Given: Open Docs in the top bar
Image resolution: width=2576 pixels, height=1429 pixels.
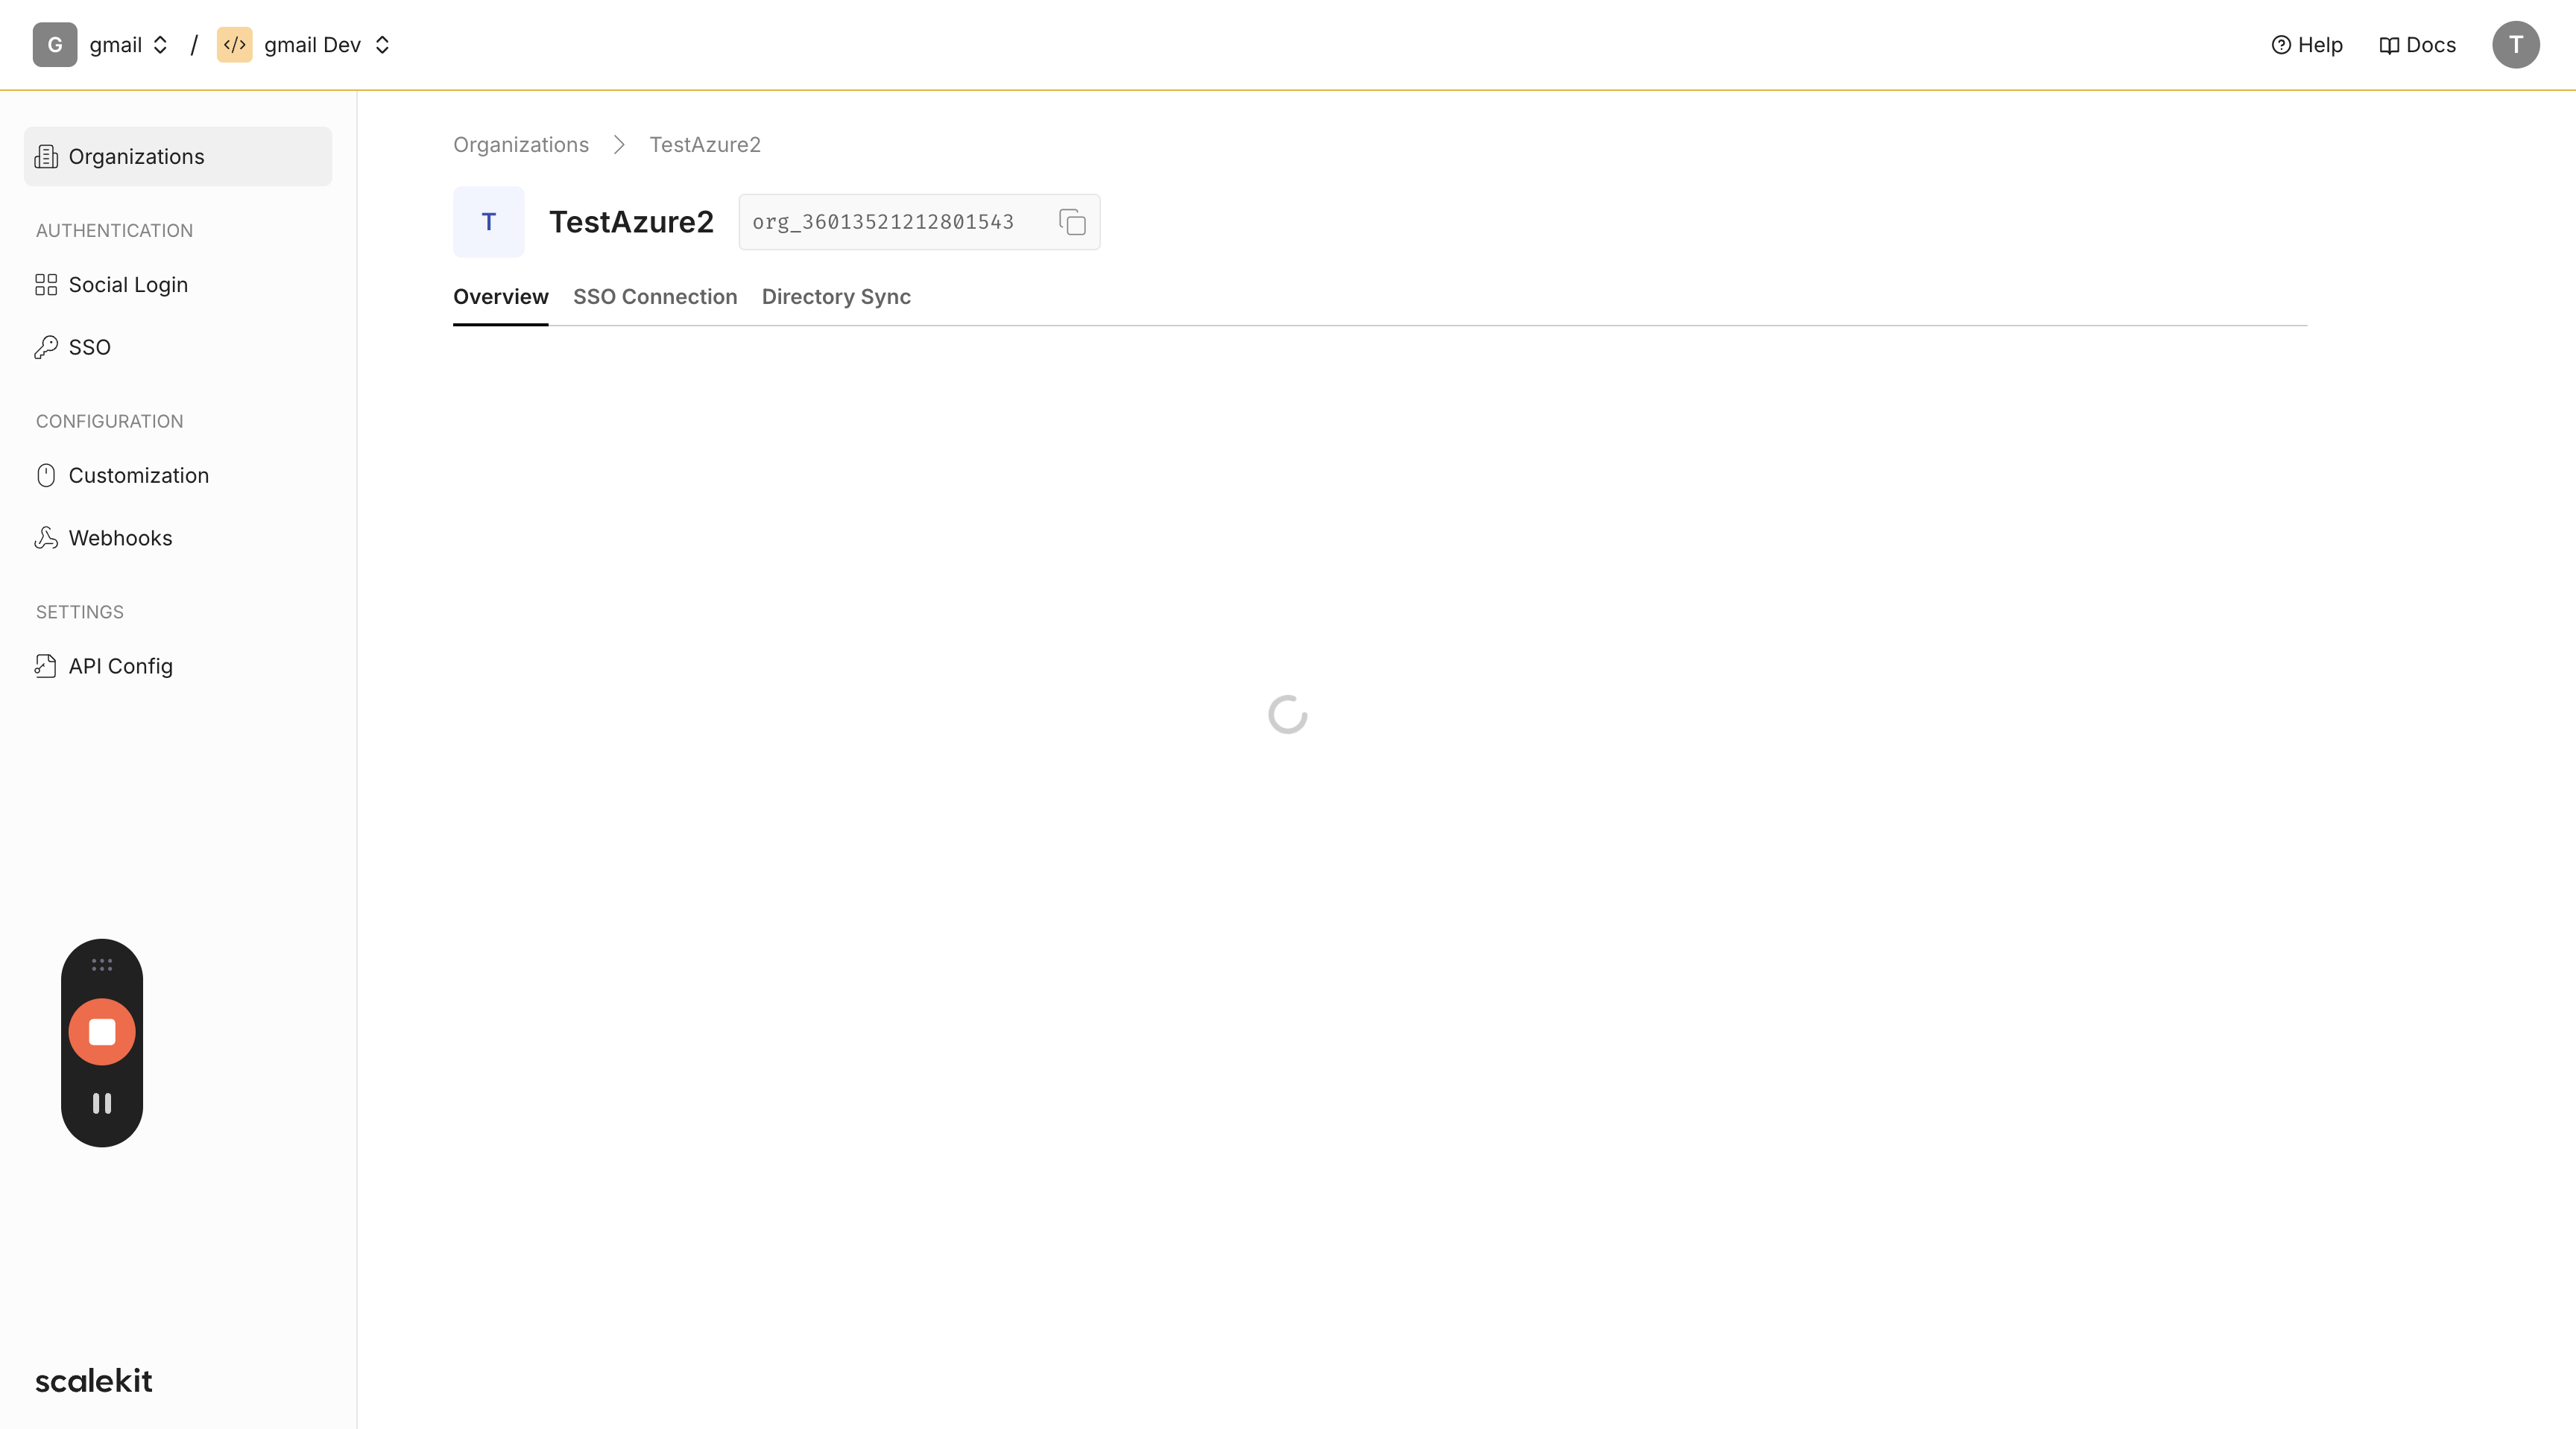Looking at the screenshot, I should (2417, 45).
